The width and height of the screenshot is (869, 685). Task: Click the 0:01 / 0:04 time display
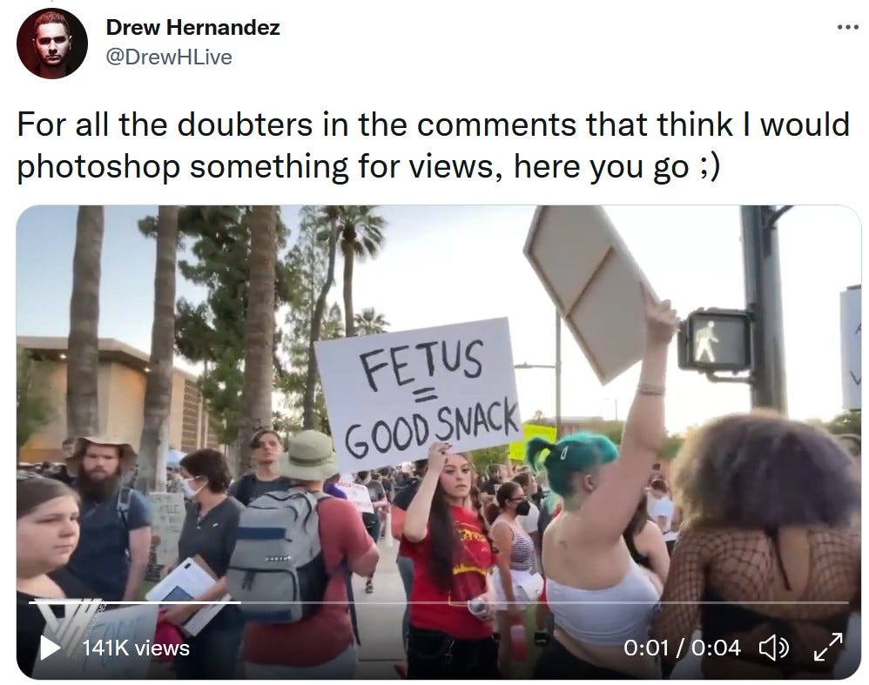[682, 648]
